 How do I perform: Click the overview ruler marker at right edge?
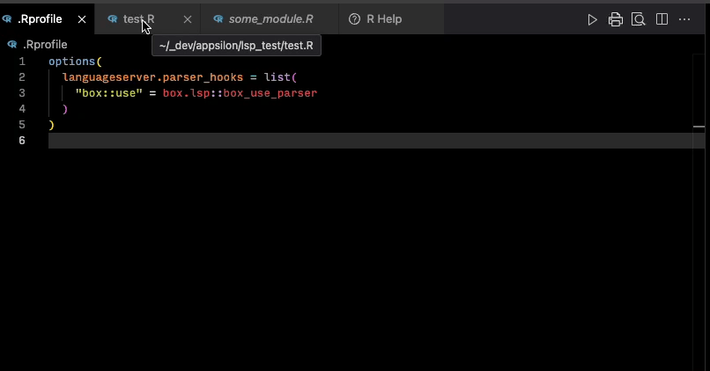point(699,127)
